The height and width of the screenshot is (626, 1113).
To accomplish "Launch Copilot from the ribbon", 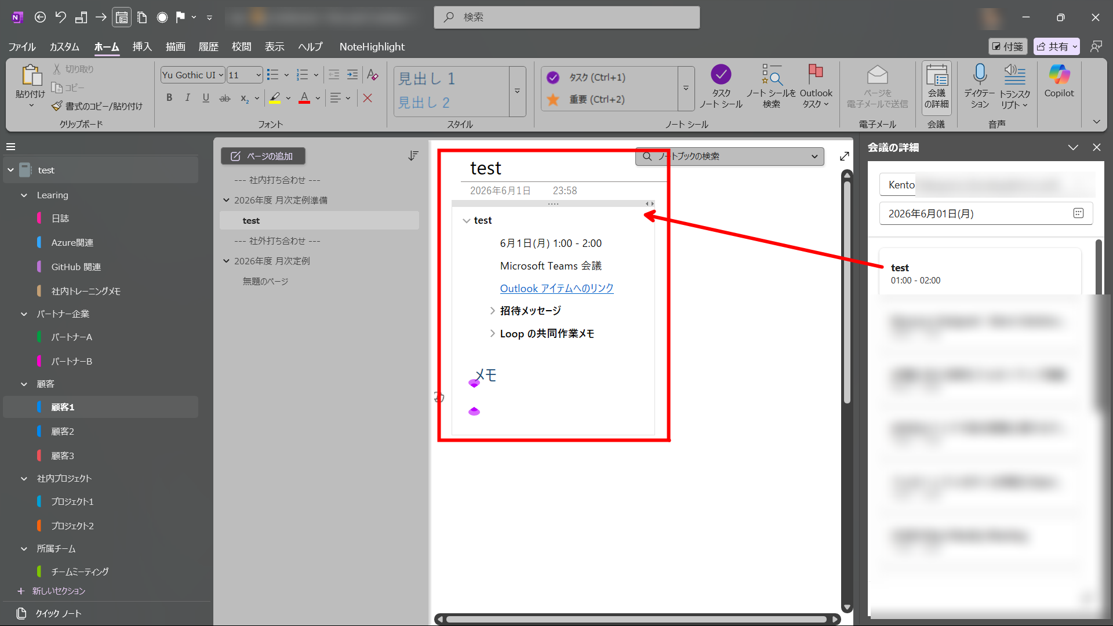I will click(1059, 81).
